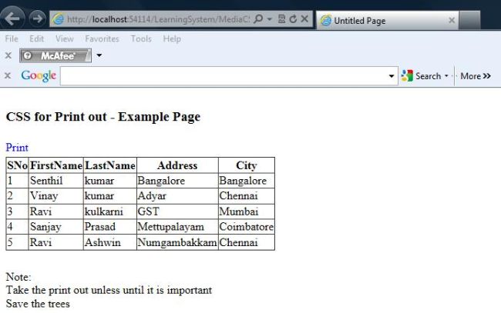Click the Print link
This screenshot has width=501, height=313.
pyautogui.click(x=17, y=148)
